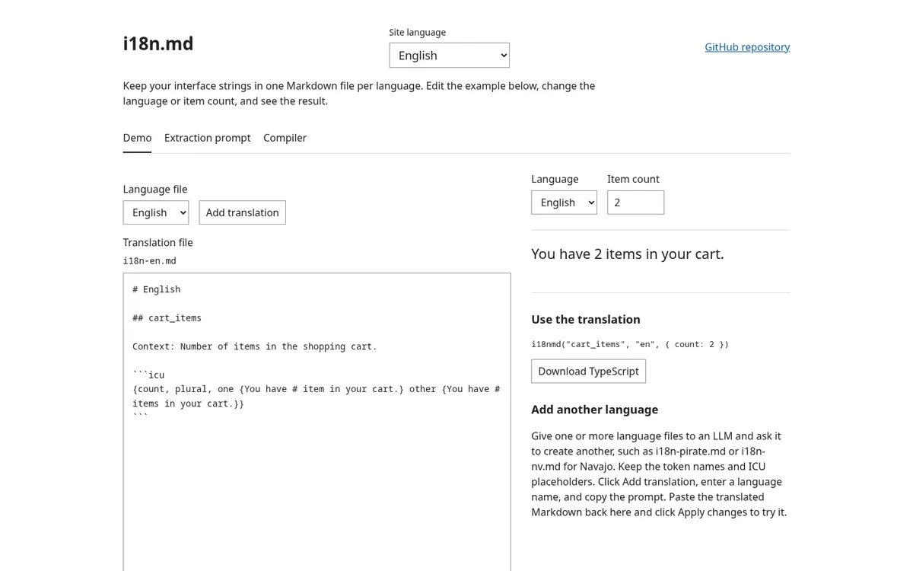This screenshot has width=913, height=571.
Task: Click the "Site language" label
Action: tap(418, 32)
